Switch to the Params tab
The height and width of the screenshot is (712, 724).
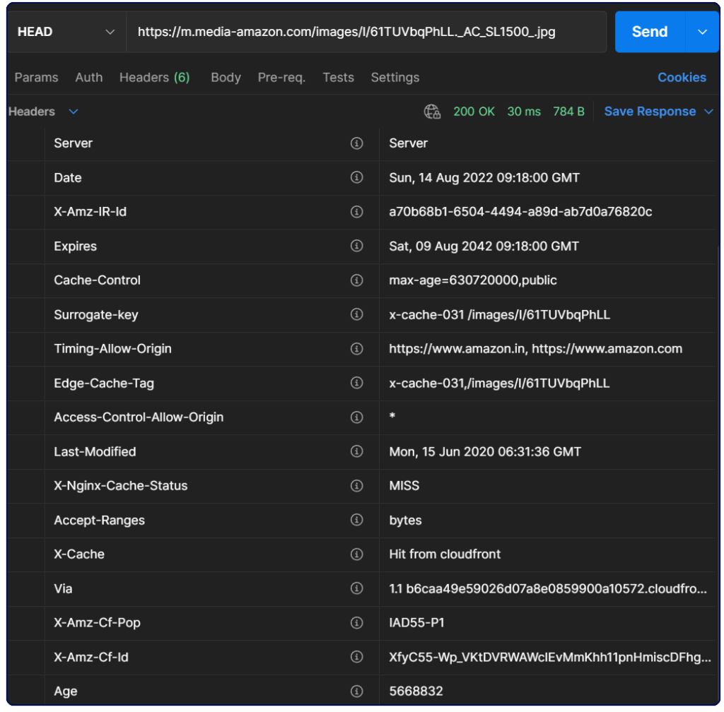pyautogui.click(x=36, y=78)
